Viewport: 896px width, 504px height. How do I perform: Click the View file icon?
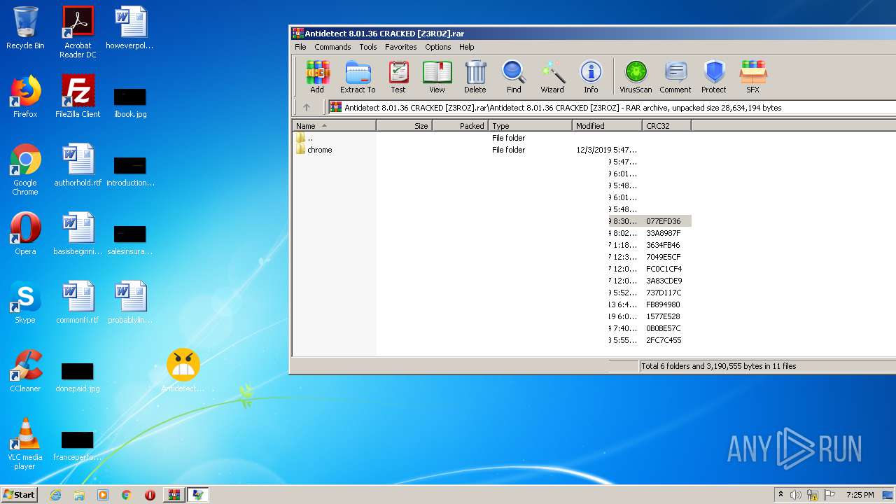(437, 76)
